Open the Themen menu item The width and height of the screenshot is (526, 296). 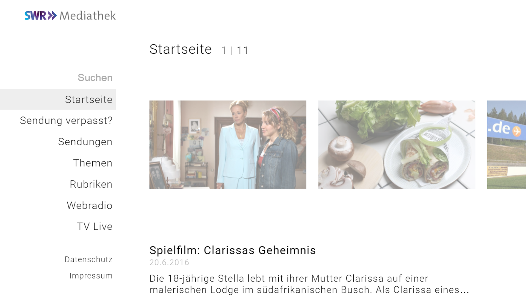93,163
